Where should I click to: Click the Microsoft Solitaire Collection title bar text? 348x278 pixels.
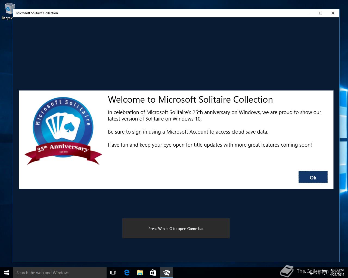pyautogui.click(x=37, y=13)
